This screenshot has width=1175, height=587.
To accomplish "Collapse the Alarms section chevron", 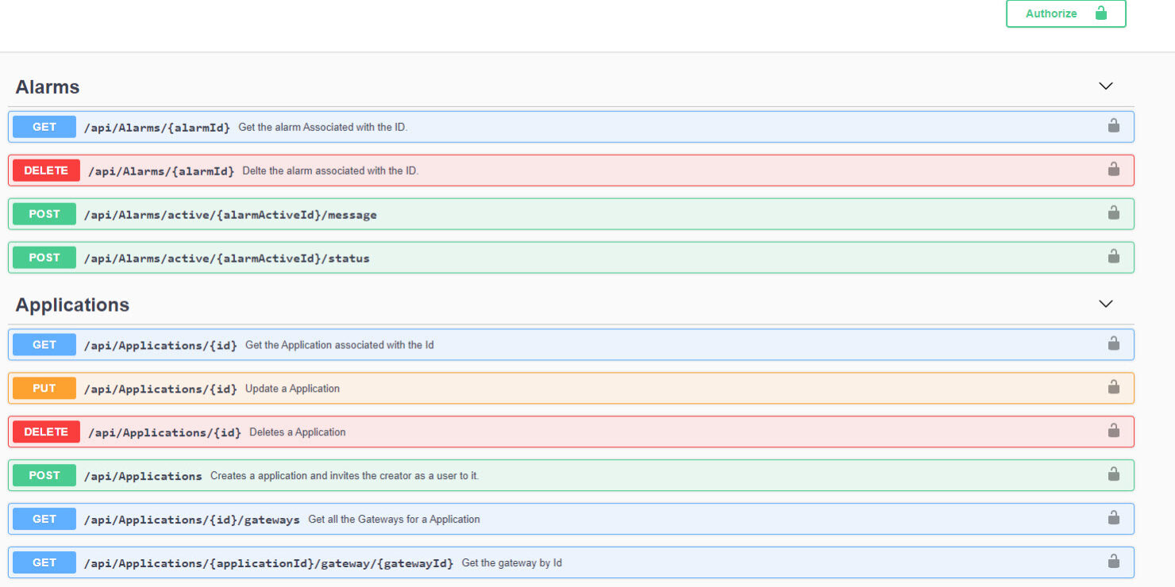I will [1105, 86].
